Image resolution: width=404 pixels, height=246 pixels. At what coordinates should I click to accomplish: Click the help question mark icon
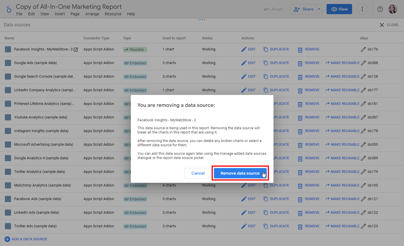[x=380, y=9]
